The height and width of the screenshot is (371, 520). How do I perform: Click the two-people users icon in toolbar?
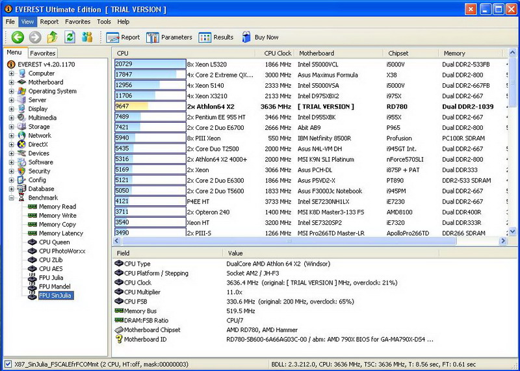tap(87, 38)
